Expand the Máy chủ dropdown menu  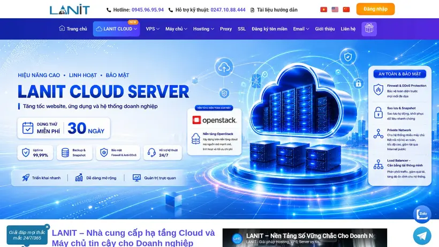click(176, 29)
